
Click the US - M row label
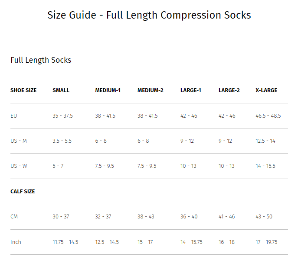(x=19, y=141)
